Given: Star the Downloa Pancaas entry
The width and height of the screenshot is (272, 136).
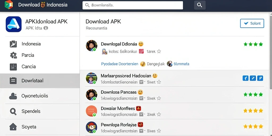Looking at the screenshot, I should point(159,98).
